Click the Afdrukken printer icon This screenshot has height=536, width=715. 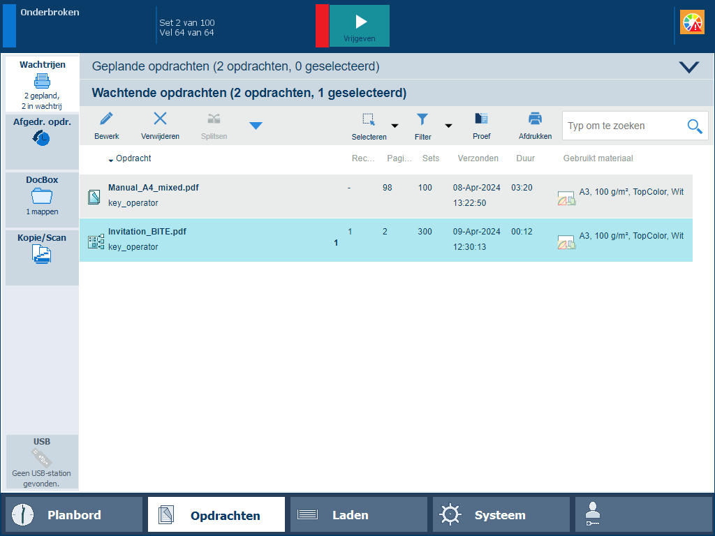(535, 119)
